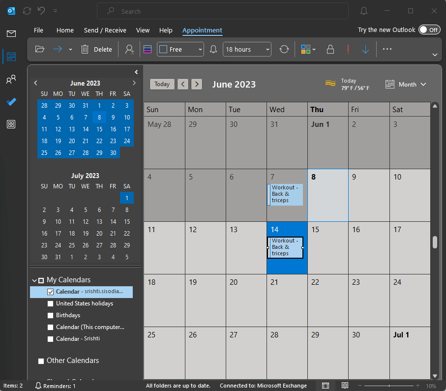Enable the Birthdays calendar

pyautogui.click(x=50, y=315)
